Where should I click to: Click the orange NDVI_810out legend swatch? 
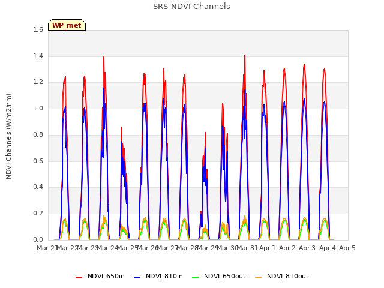(259, 277)
